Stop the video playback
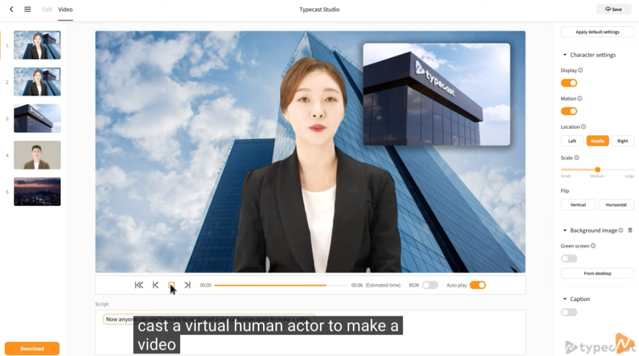 (171, 285)
